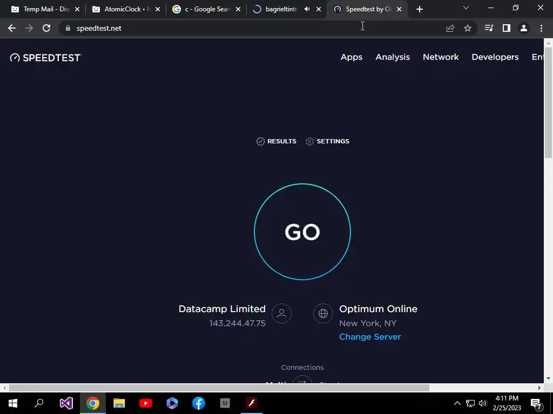Open the Chrome three-dot menu
Screen dimensions: 553x414
point(541,28)
